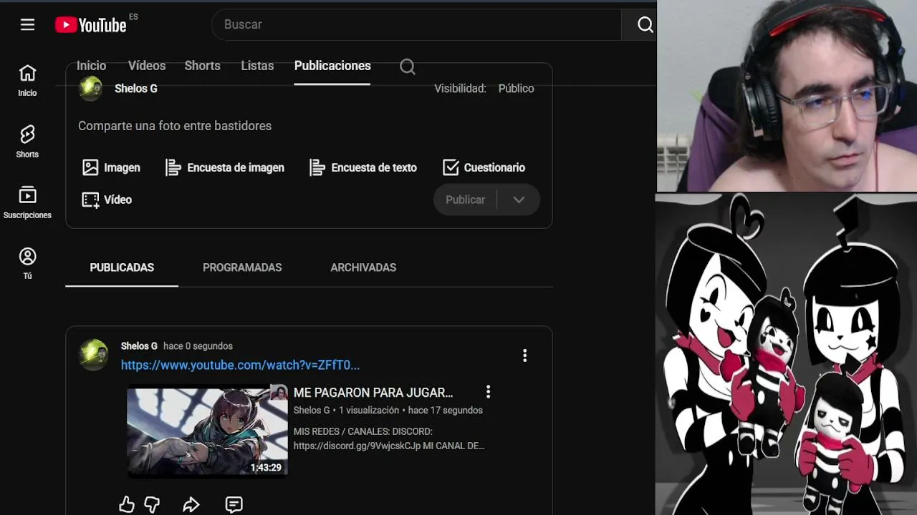
Task: Create an Encuesta de texto
Action: tap(363, 167)
